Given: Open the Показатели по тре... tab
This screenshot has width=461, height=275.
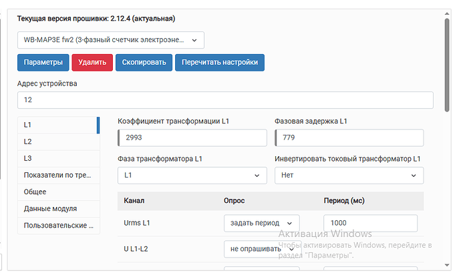Looking at the screenshot, I should pyautogui.click(x=59, y=175).
